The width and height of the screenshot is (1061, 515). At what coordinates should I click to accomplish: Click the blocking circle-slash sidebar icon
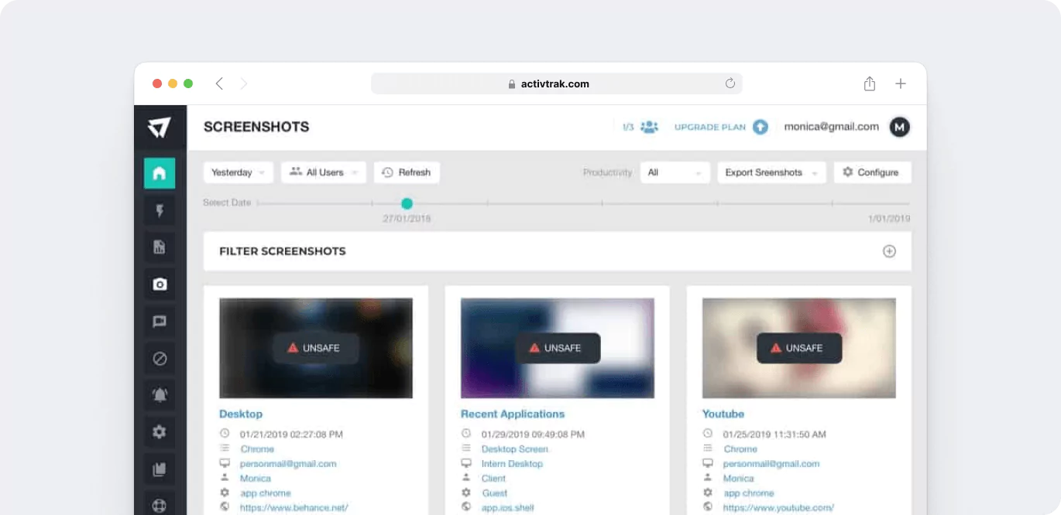click(x=160, y=359)
